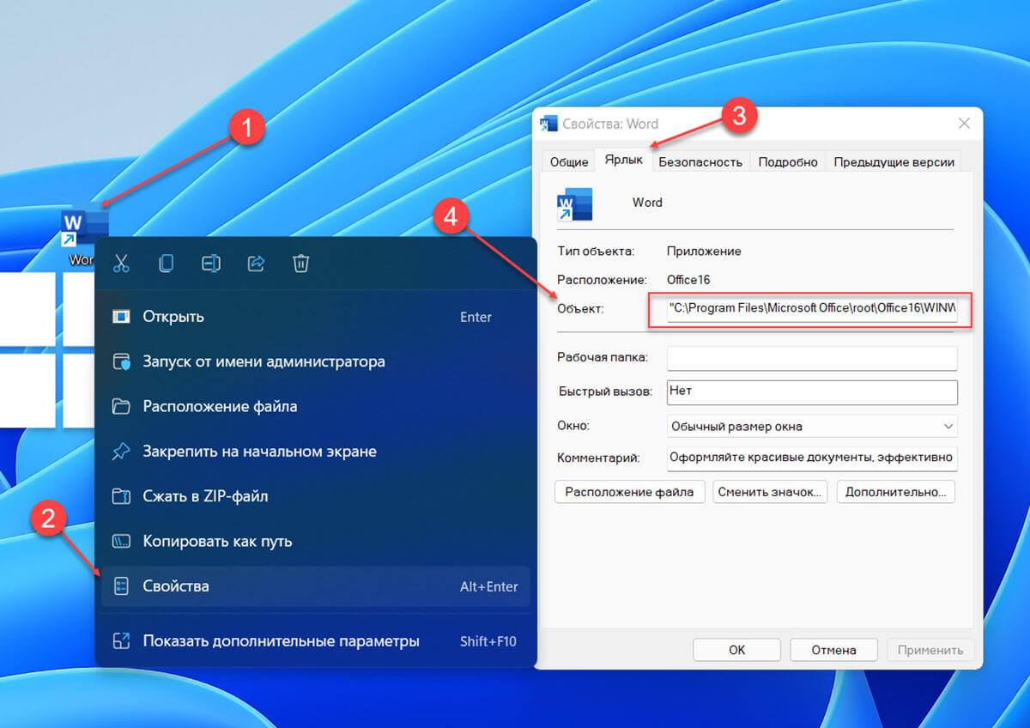Open the Предыдущие версии tab
Screen dimensions: 1030x728
(x=894, y=161)
